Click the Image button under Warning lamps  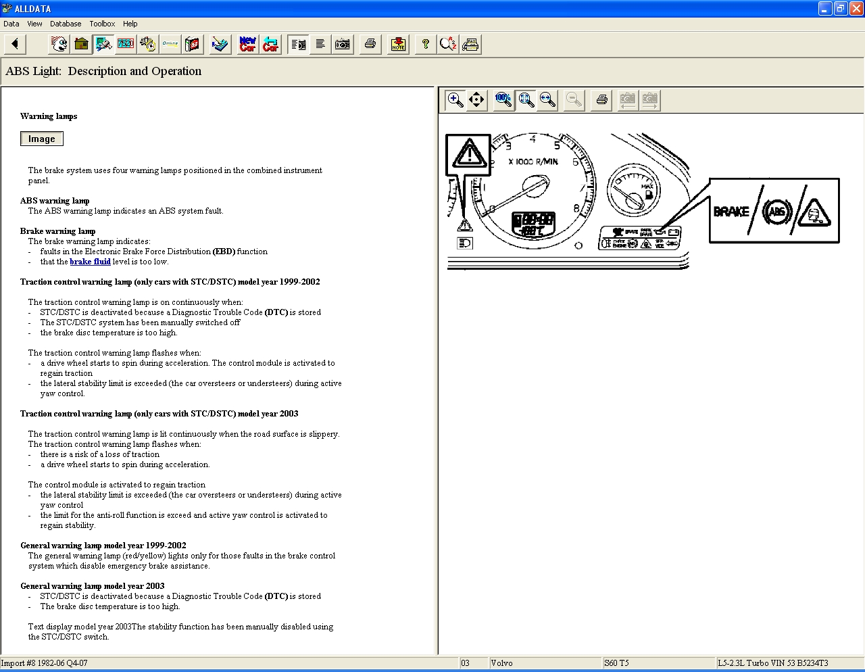pyautogui.click(x=42, y=139)
